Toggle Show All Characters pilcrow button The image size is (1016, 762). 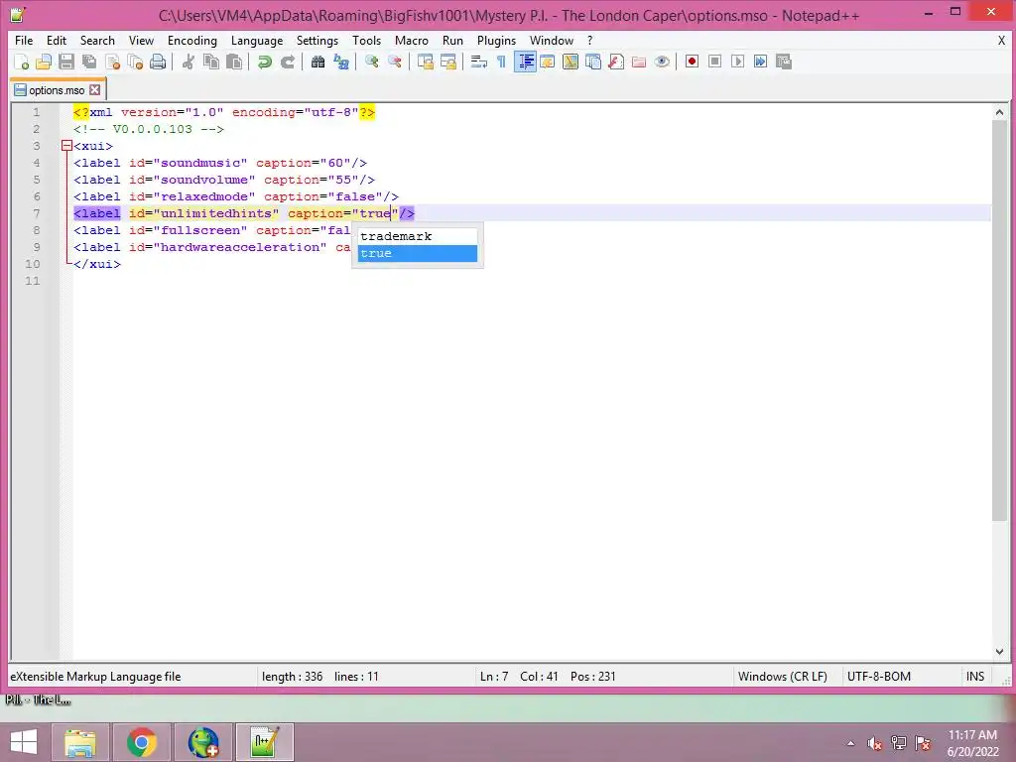(501, 62)
